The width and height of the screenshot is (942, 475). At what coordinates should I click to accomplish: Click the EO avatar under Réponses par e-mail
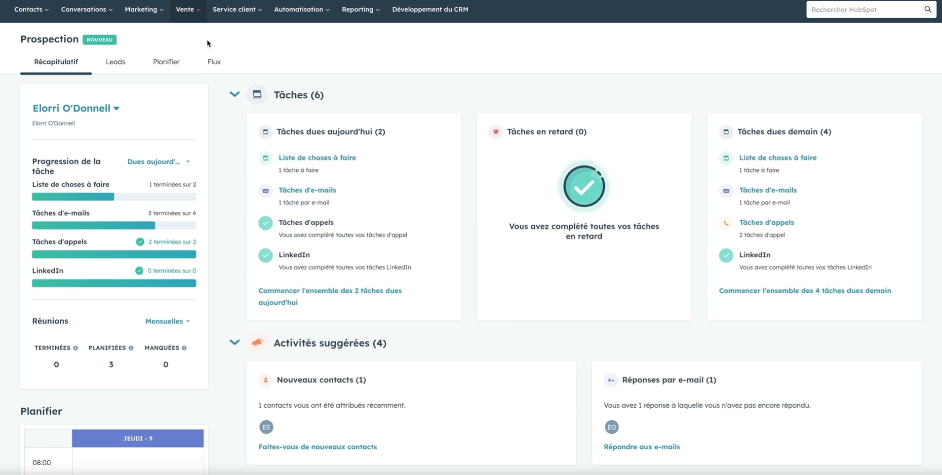[x=611, y=427]
